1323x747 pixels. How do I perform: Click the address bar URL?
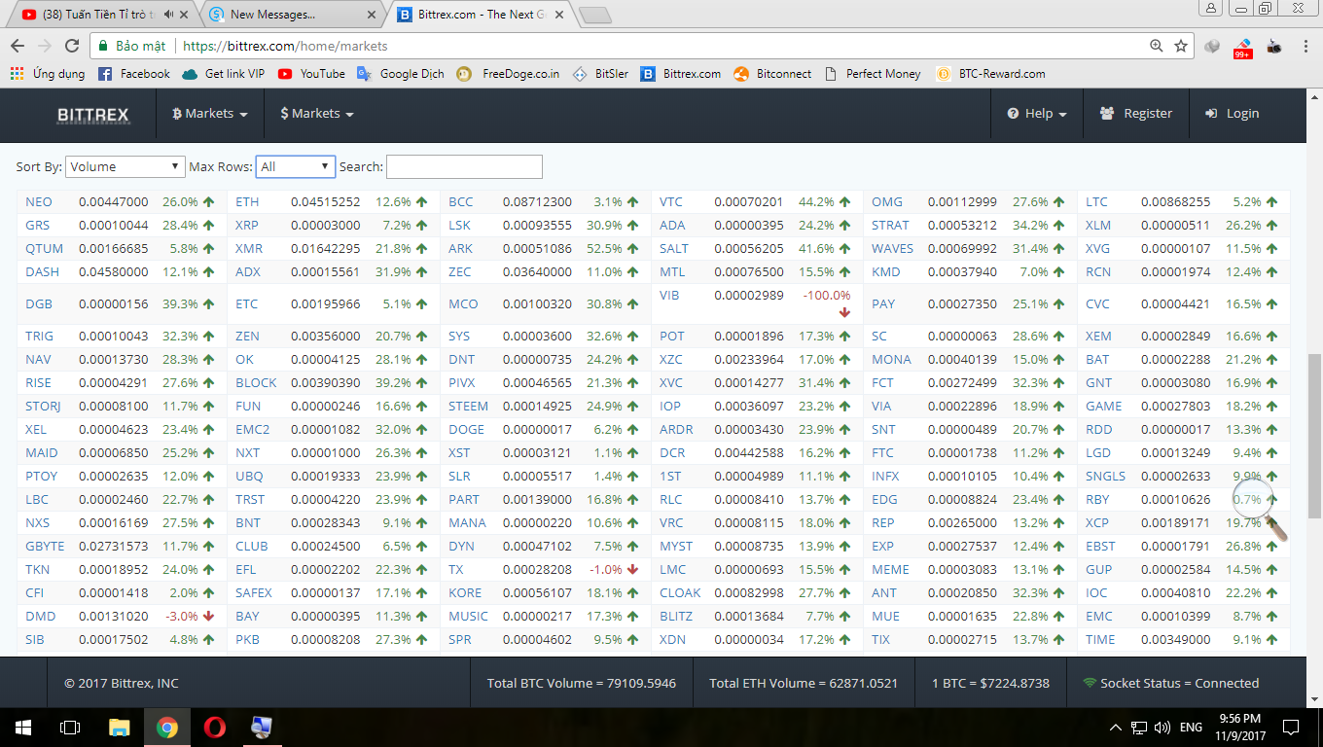285,46
